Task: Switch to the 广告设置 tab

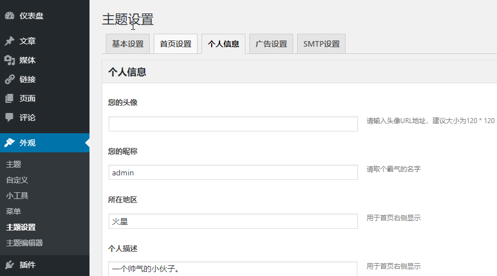Action: (x=271, y=44)
